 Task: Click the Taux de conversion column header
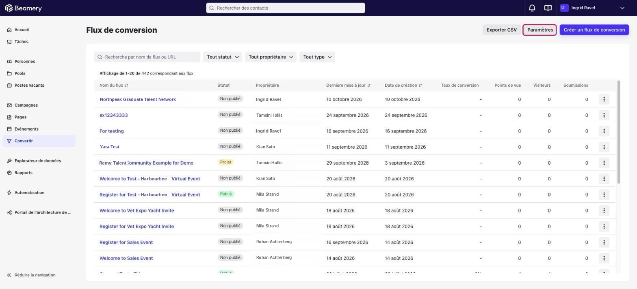point(460,86)
